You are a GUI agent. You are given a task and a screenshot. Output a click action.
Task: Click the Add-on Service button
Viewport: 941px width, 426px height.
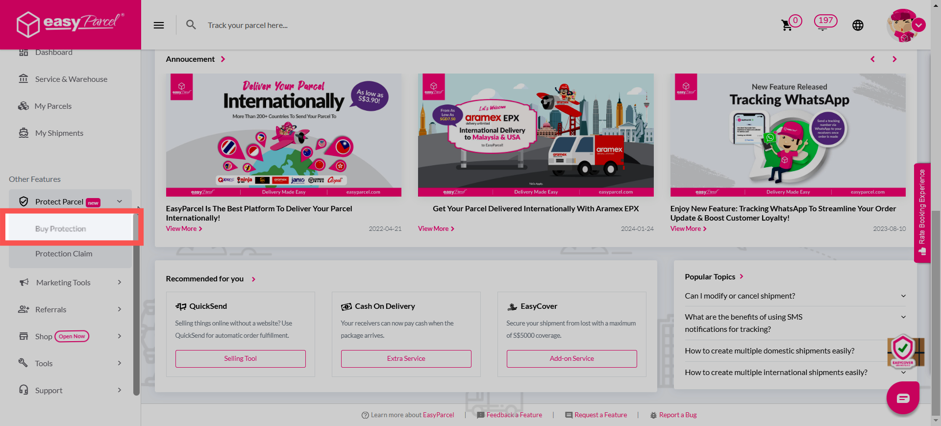(571, 359)
